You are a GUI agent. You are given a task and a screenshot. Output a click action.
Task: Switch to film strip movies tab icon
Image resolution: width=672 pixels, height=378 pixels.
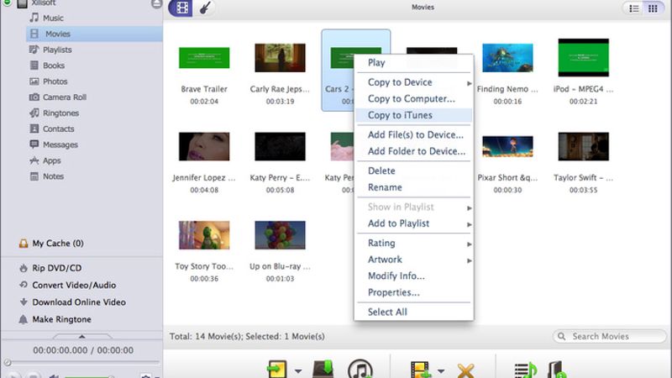[x=181, y=8]
